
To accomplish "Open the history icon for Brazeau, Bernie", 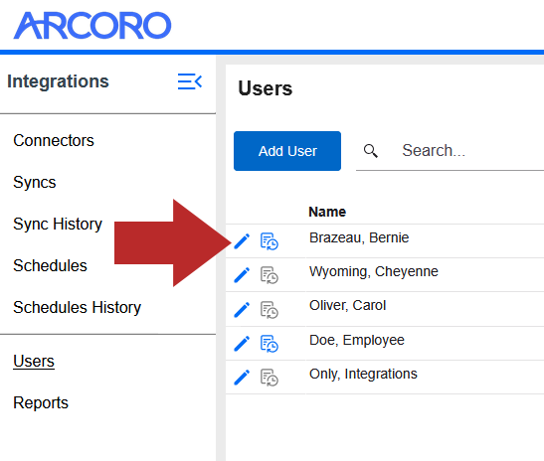I will (270, 241).
